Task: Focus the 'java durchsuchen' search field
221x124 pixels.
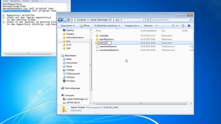Action: [170, 20]
